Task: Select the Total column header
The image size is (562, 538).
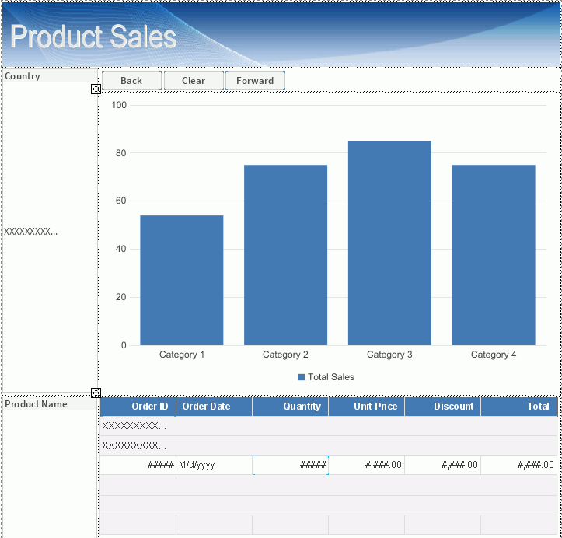Action: click(x=518, y=407)
